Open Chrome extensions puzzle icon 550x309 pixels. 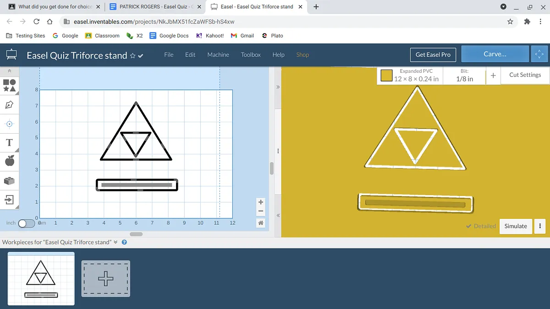pos(527,22)
